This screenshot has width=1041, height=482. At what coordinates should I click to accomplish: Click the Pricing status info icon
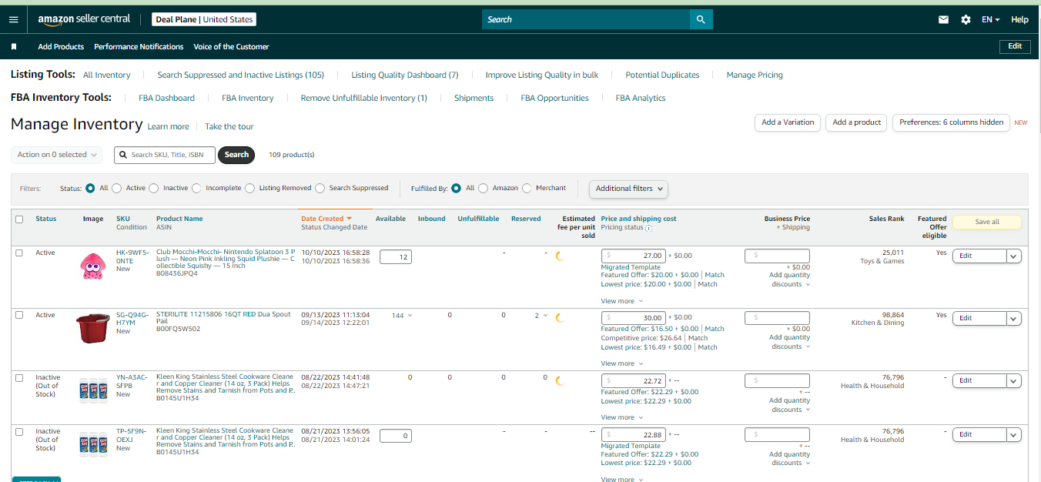click(x=648, y=228)
